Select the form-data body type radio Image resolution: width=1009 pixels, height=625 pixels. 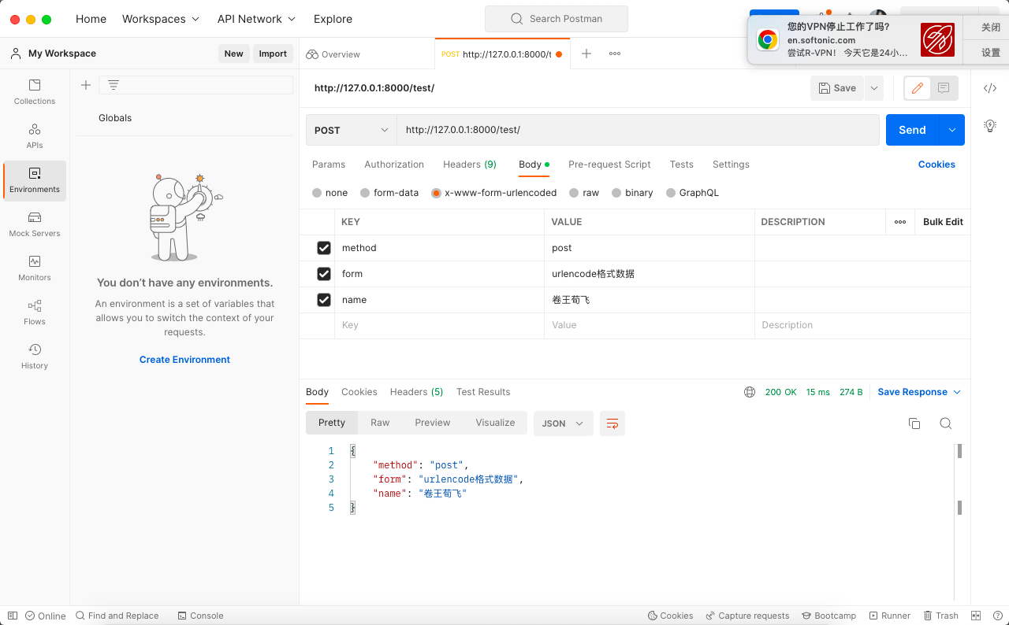click(365, 193)
